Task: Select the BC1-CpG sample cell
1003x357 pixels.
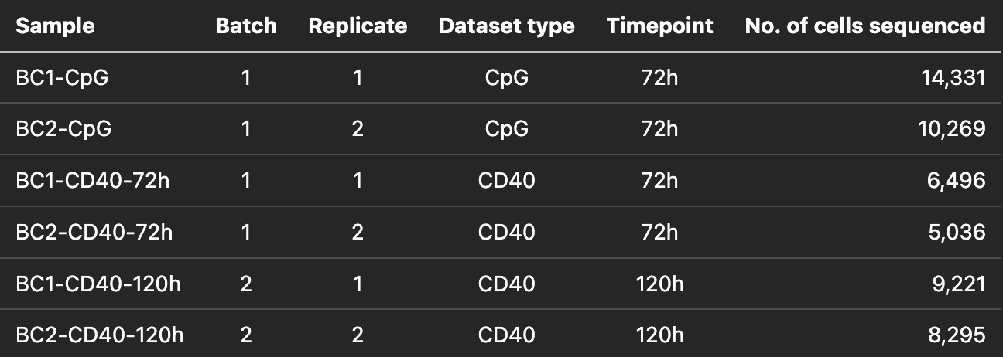Action: pyautogui.click(x=61, y=77)
